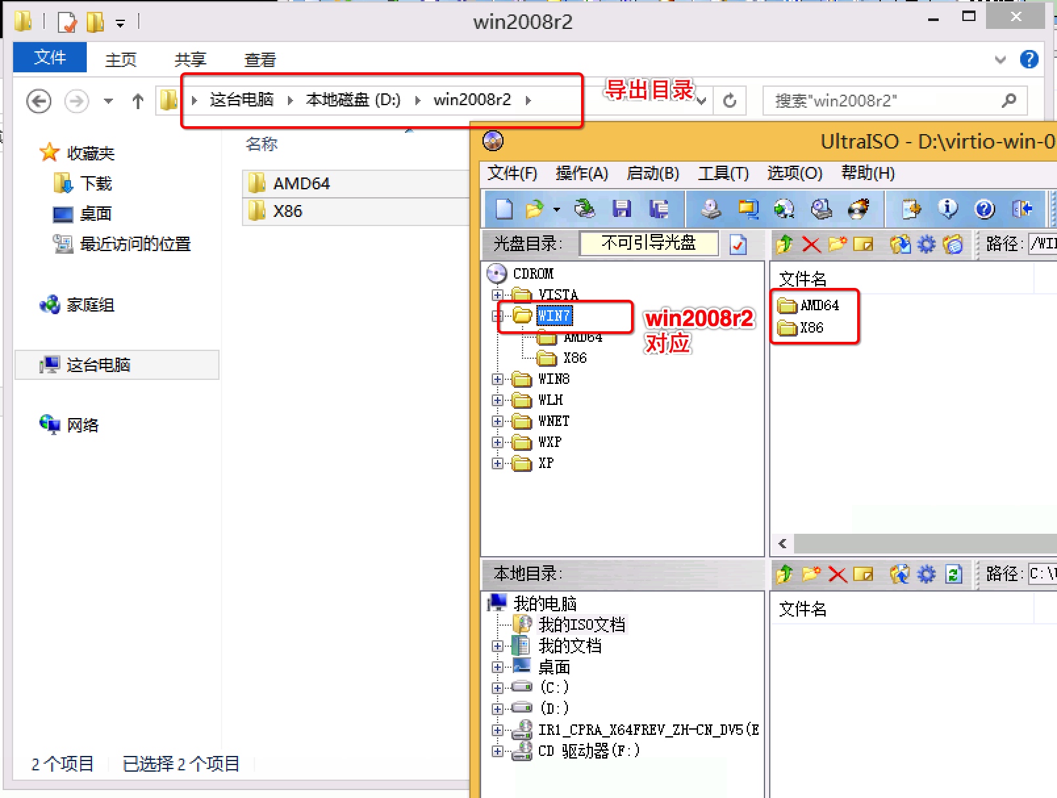Select X86 subfolder under WIN7 tree
The height and width of the screenshot is (798, 1057).
click(575, 358)
